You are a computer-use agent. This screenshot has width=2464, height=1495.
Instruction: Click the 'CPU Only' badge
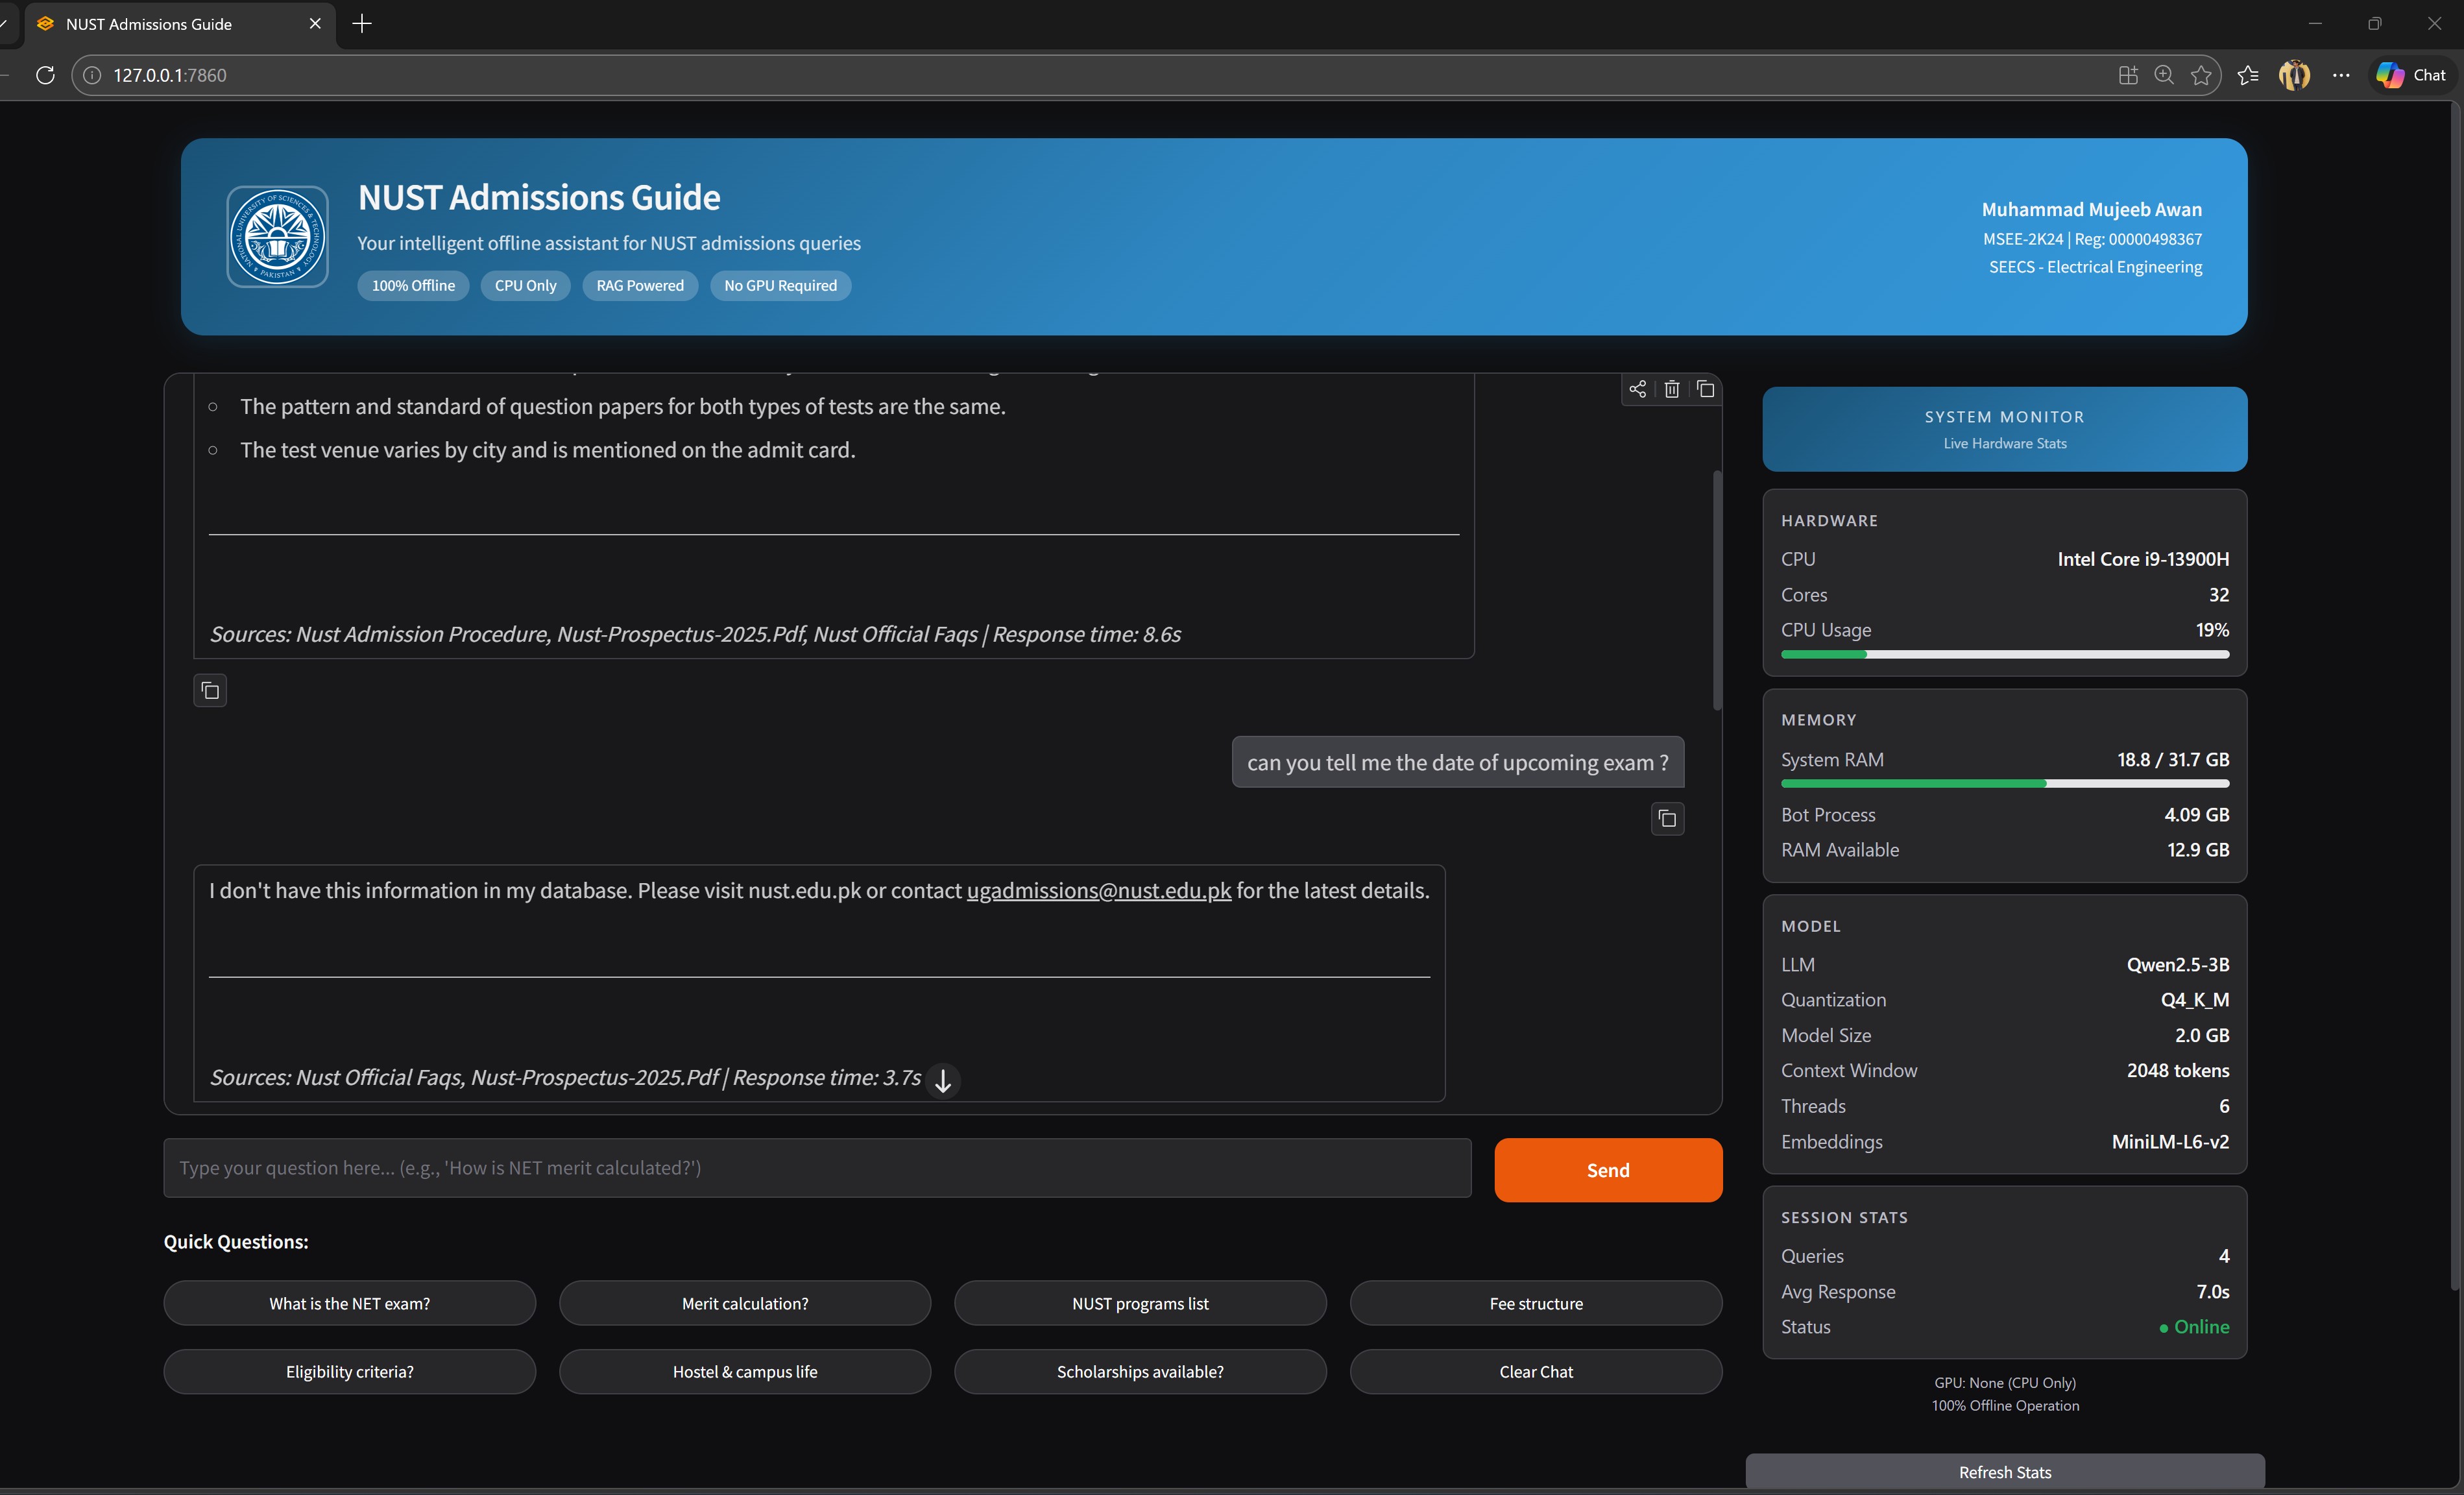coord(525,285)
